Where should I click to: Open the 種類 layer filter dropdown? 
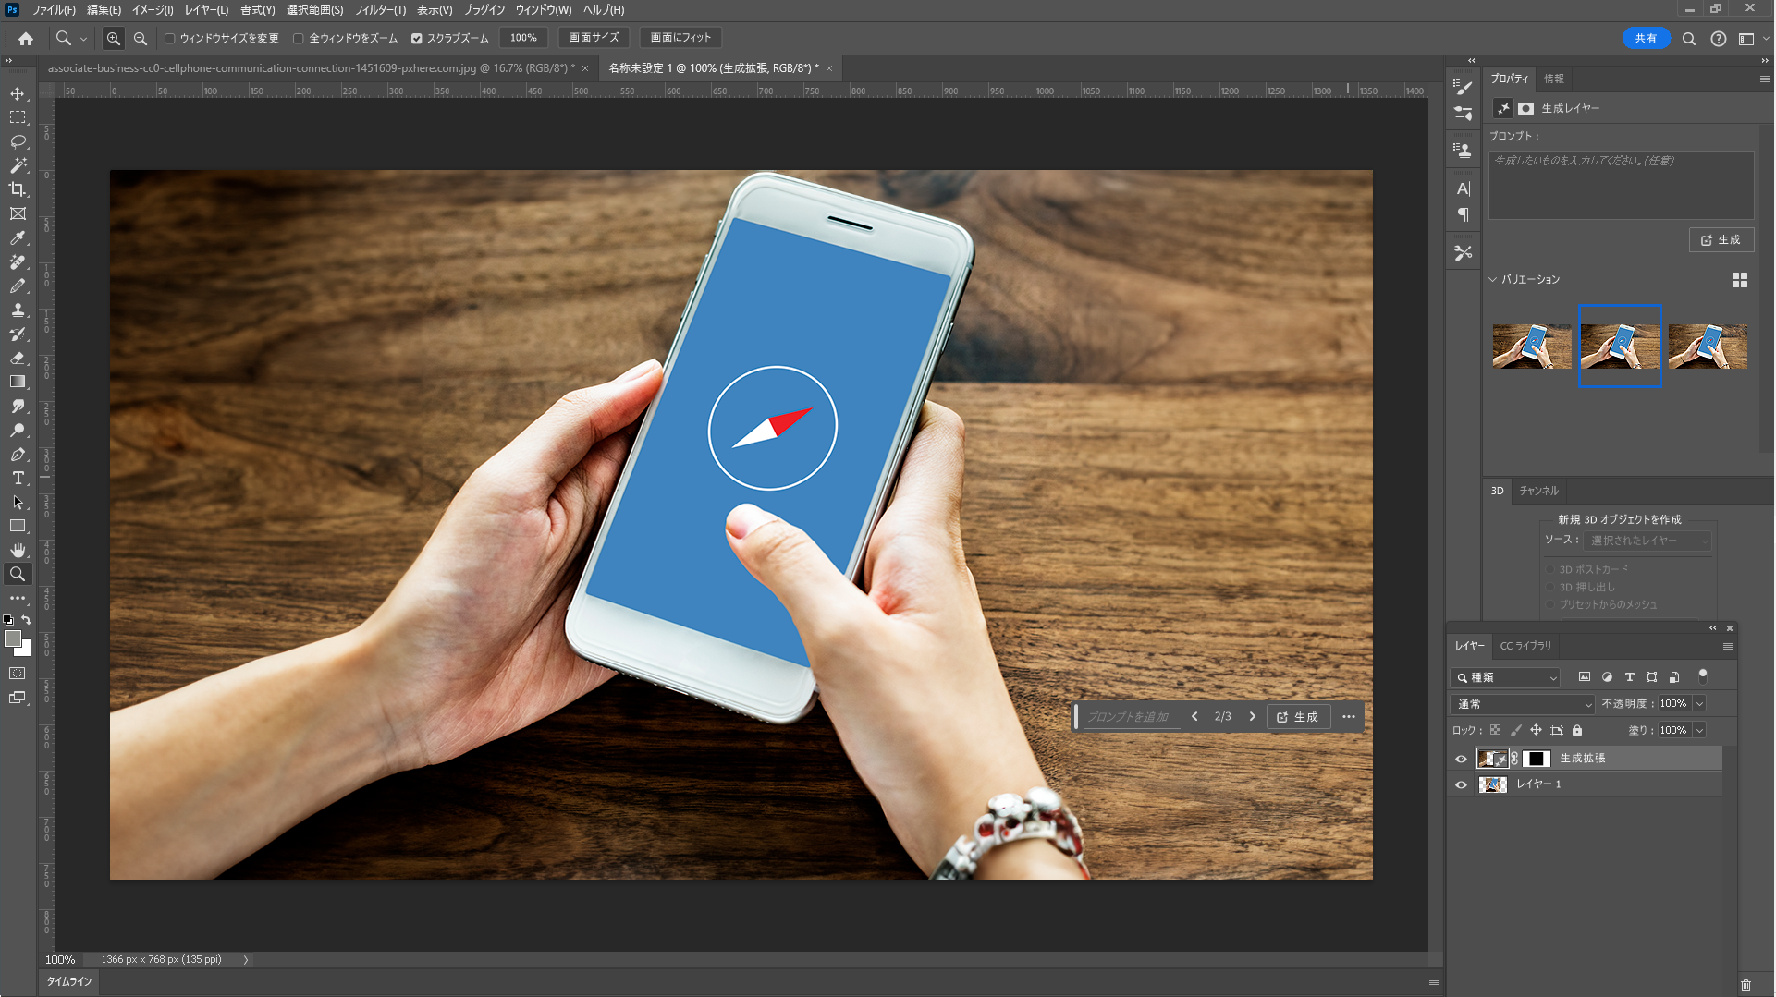tap(1505, 677)
